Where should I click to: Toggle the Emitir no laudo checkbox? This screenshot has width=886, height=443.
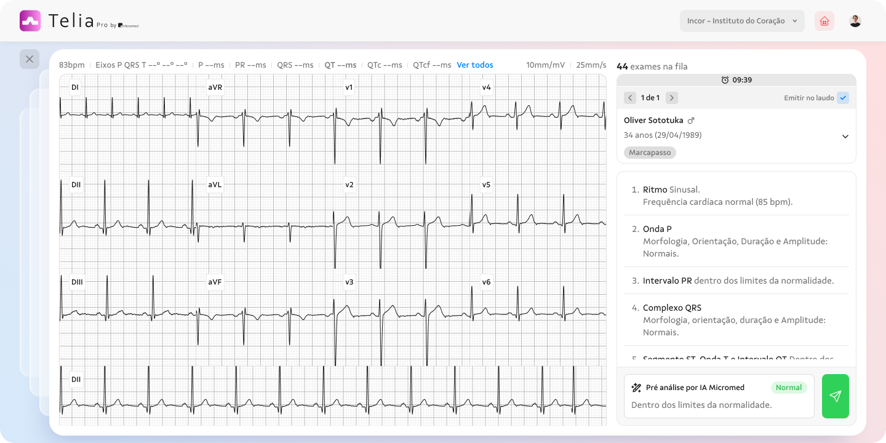click(x=843, y=98)
